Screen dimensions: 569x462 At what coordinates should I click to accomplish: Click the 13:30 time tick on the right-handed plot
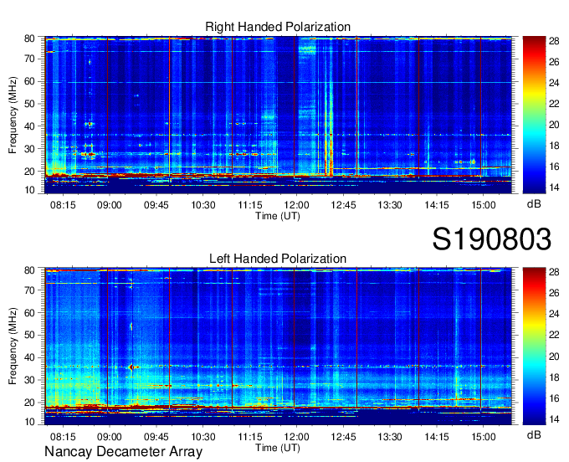(x=390, y=205)
